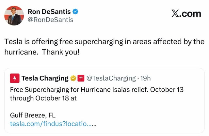Click the 19h timestamp on quoted post

145,78
